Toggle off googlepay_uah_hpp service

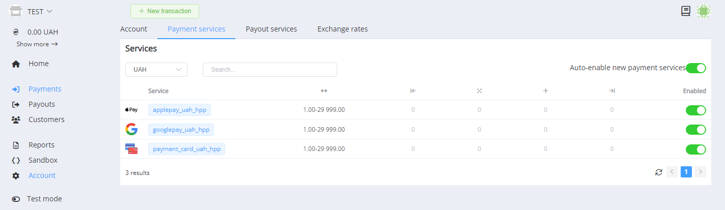[x=695, y=130]
